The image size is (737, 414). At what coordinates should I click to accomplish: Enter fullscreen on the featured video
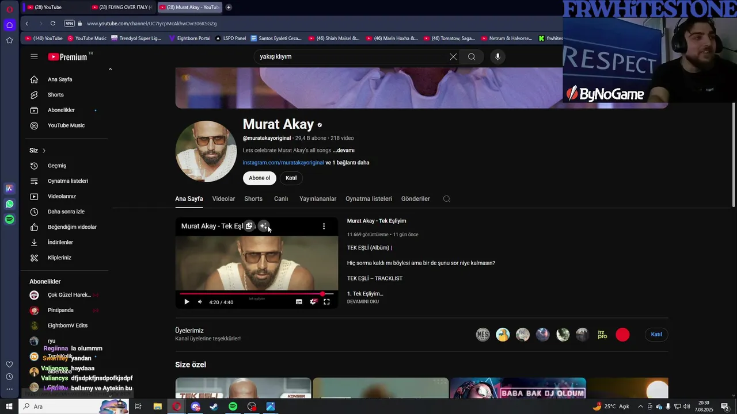[x=326, y=302]
